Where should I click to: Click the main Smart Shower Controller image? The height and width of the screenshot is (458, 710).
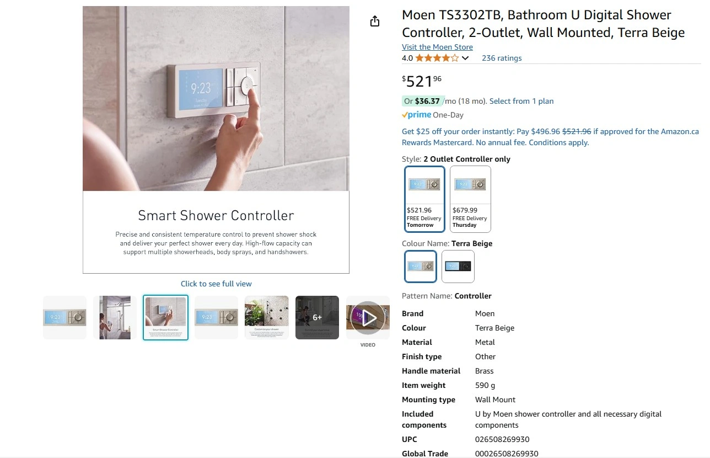216,140
